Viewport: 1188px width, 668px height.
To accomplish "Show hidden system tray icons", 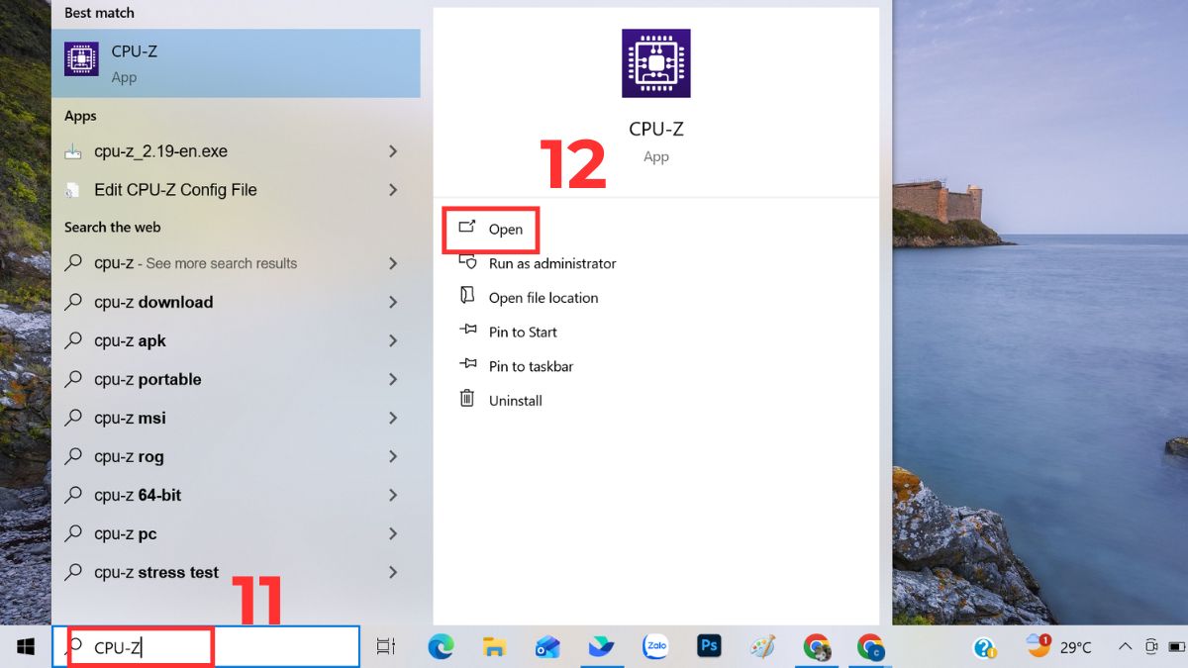I will click(1125, 647).
